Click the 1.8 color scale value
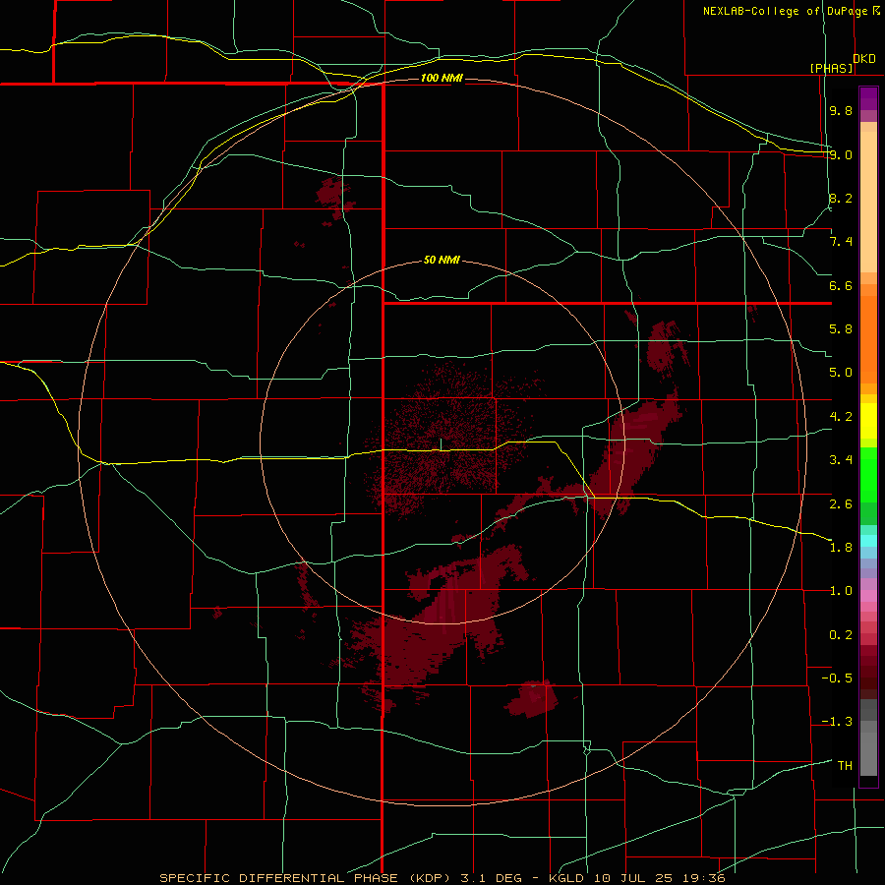 tap(841, 548)
